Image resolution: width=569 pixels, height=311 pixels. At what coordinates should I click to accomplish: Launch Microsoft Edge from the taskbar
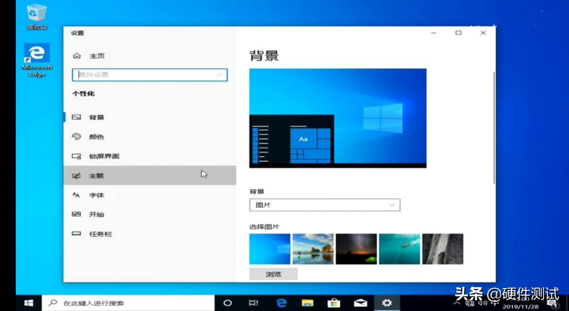tap(281, 302)
